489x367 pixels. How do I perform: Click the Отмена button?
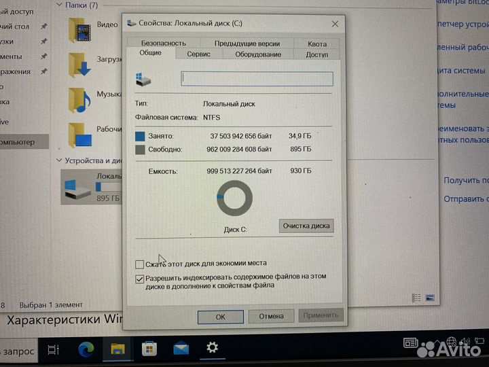tap(271, 316)
